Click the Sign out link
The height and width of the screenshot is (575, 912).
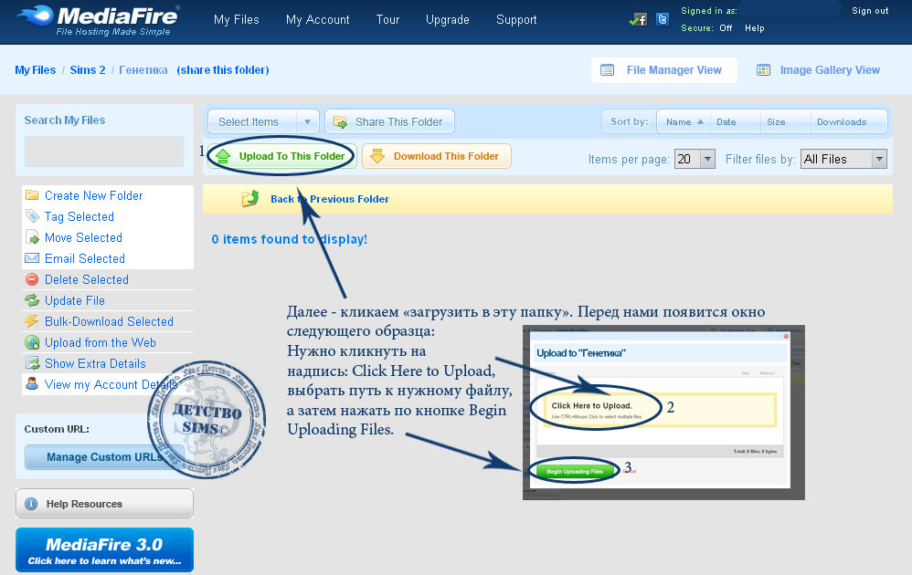(x=870, y=10)
